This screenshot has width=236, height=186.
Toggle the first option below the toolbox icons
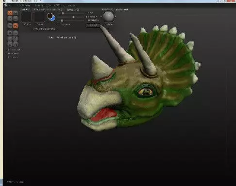14,50
